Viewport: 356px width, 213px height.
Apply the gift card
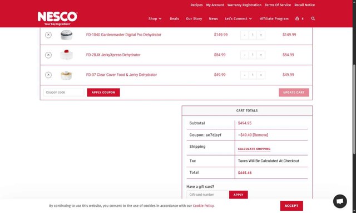click(239, 195)
